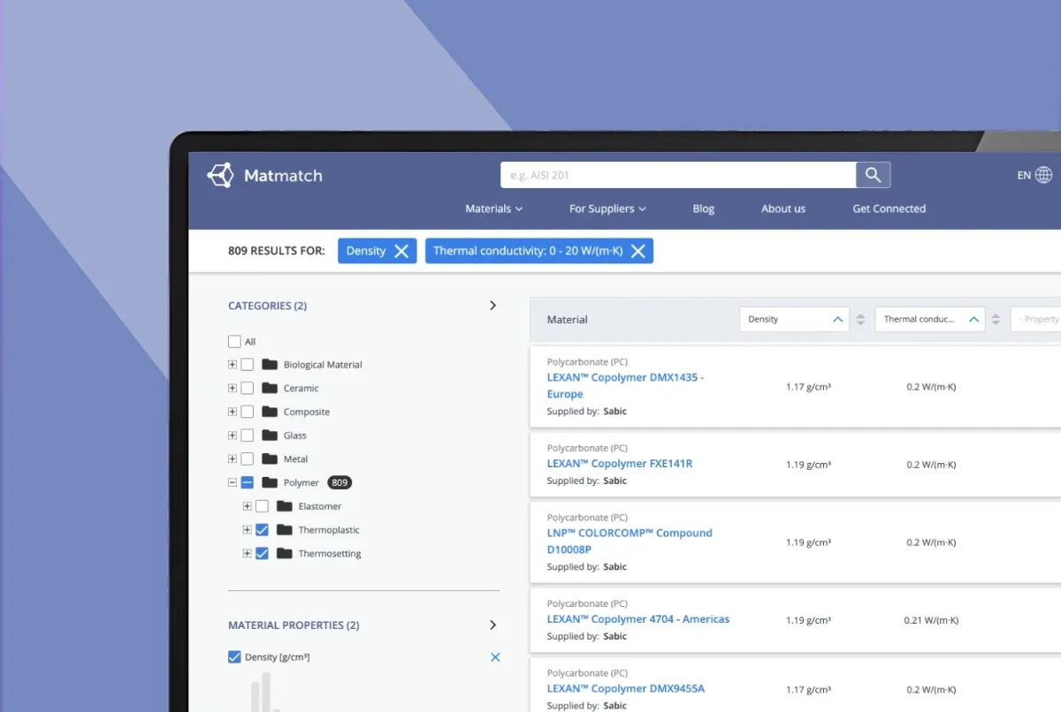Viewport: 1061px width, 712px height.
Task: Open the Thermal conductivity column dropdown
Action: [930, 319]
